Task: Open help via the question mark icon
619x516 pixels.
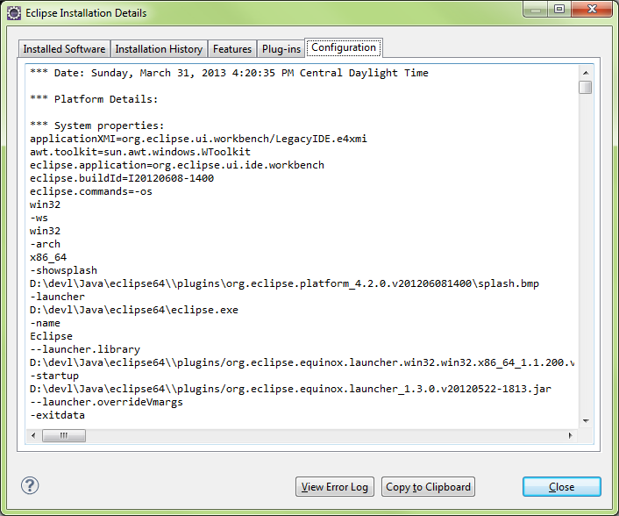Action: [x=30, y=485]
